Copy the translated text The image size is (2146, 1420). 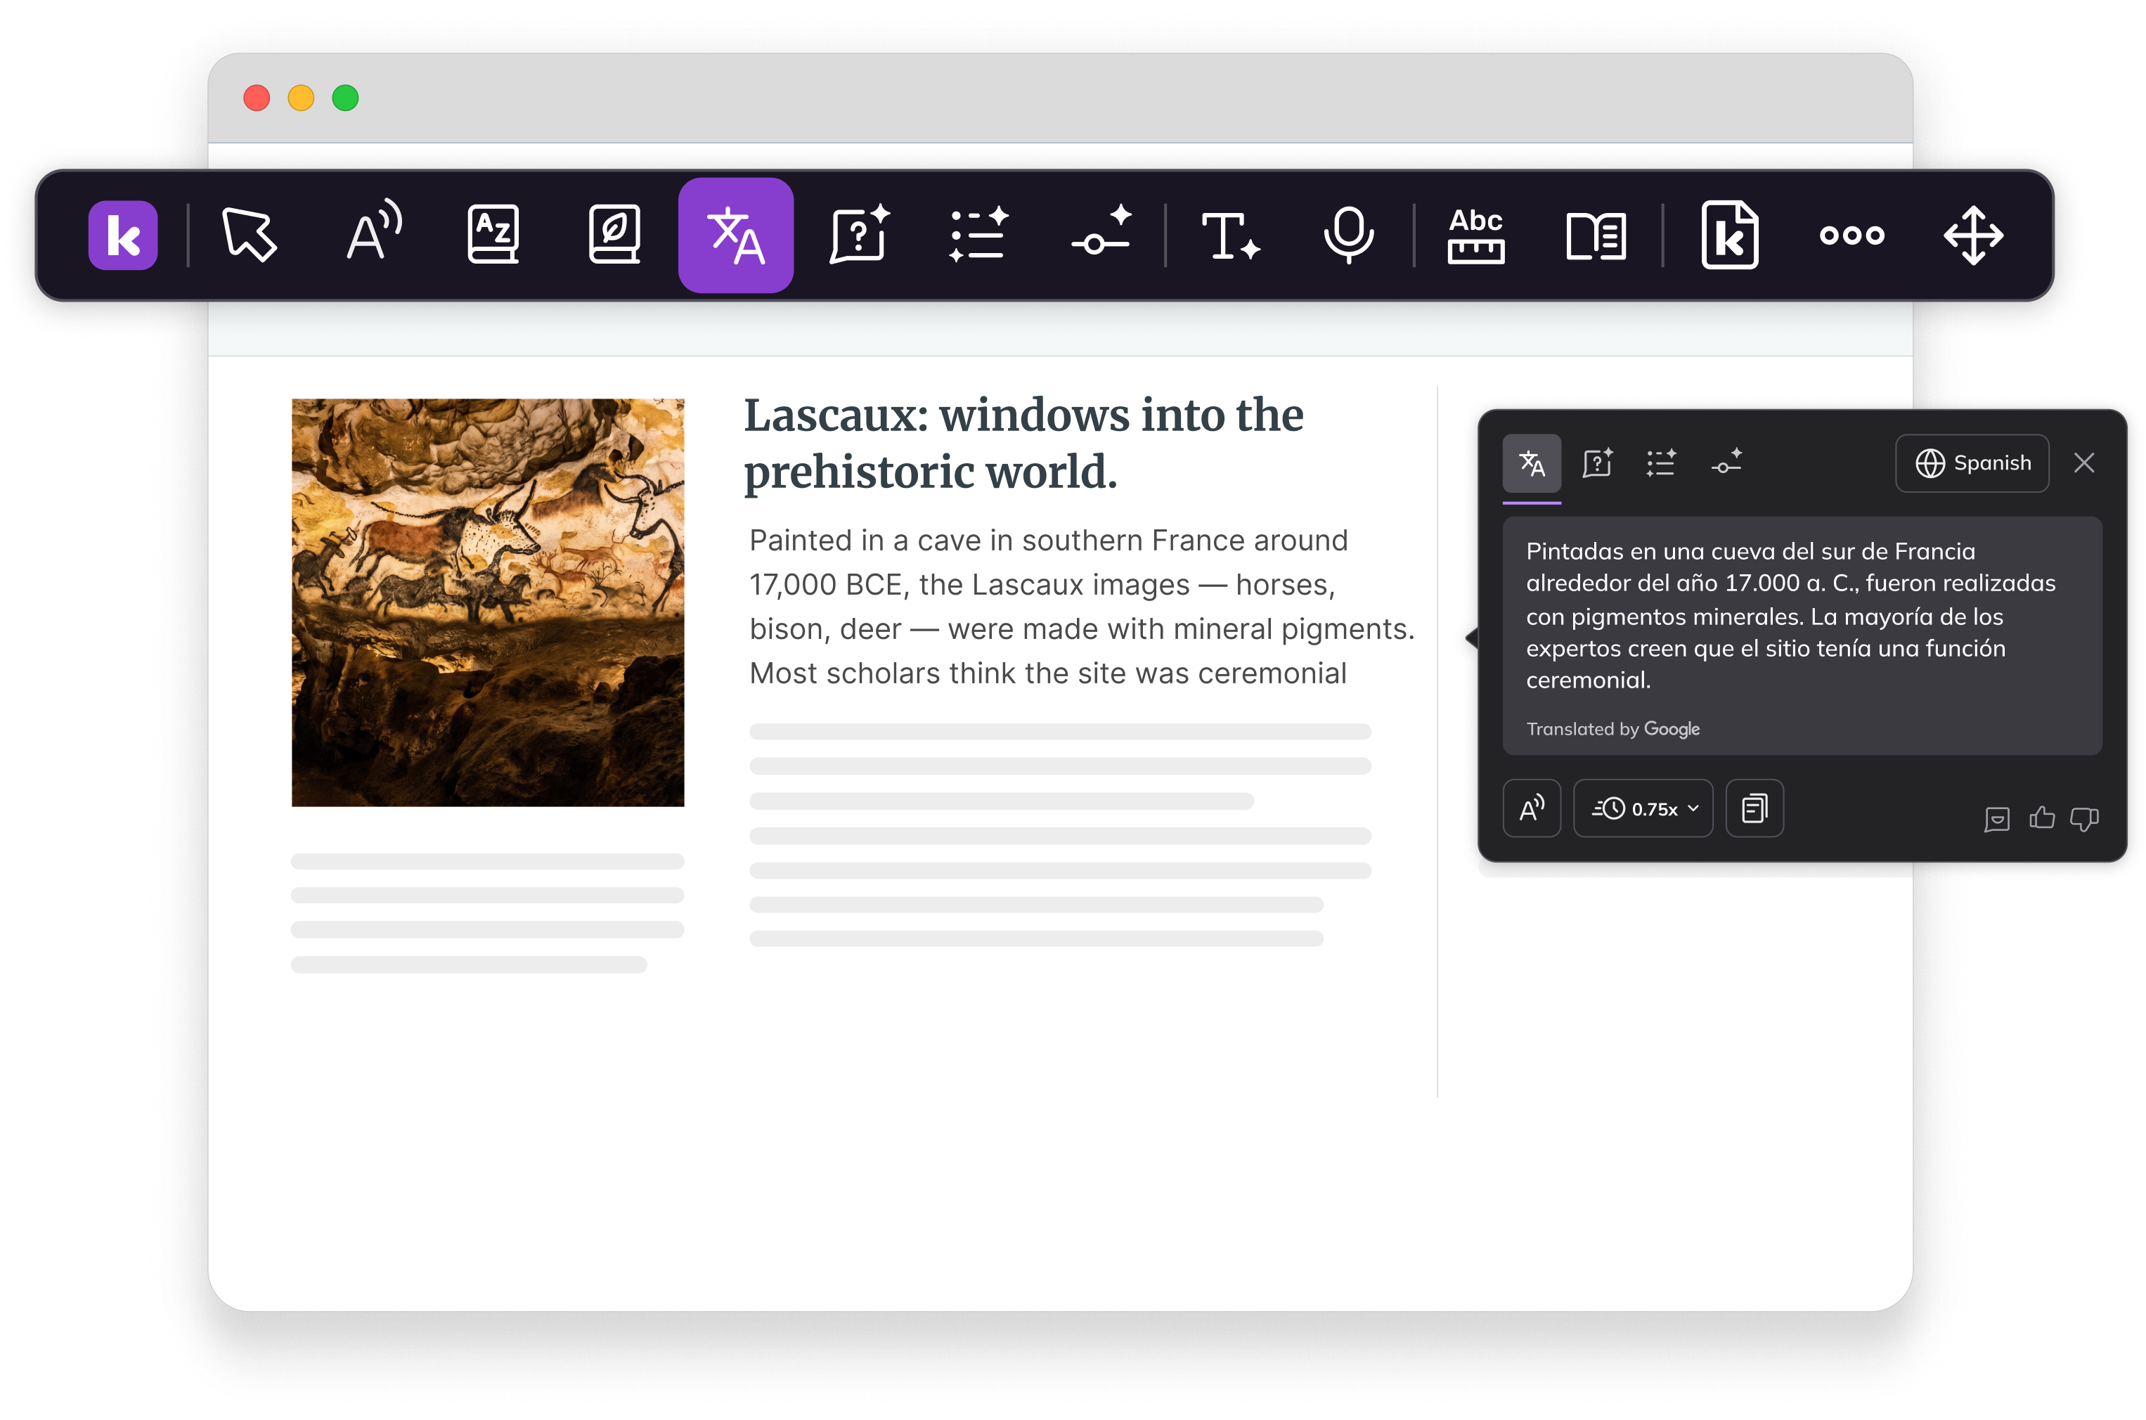click(x=1754, y=808)
